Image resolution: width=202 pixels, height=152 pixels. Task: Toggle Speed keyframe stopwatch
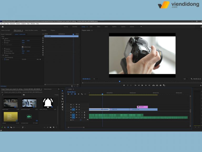pos(5,59)
